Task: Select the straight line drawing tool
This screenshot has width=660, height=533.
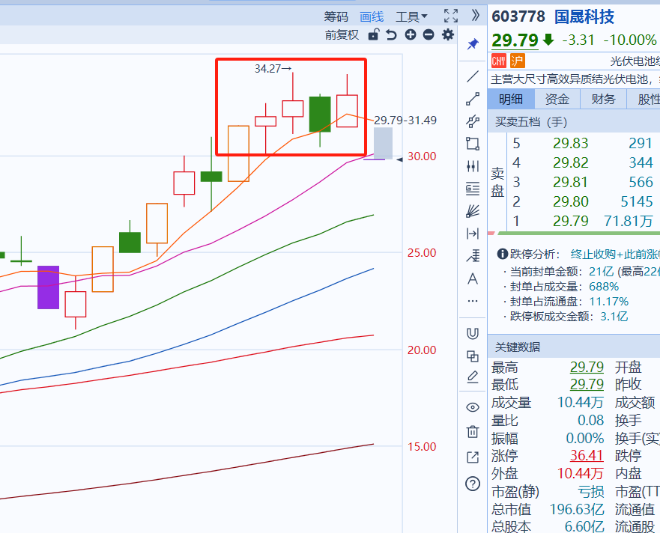Action: click(x=473, y=76)
